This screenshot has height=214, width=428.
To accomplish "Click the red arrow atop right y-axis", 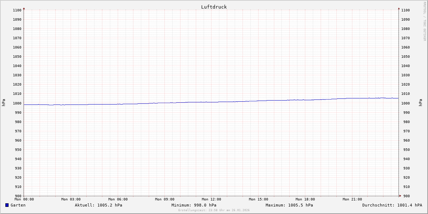I will point(399,8).
